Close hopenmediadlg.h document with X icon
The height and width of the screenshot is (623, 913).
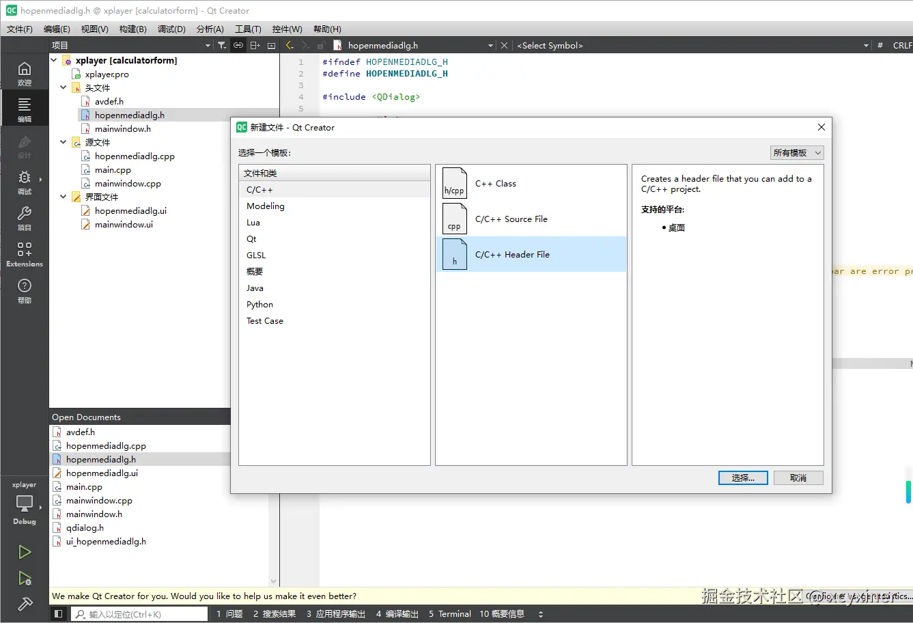click(504, 45)
